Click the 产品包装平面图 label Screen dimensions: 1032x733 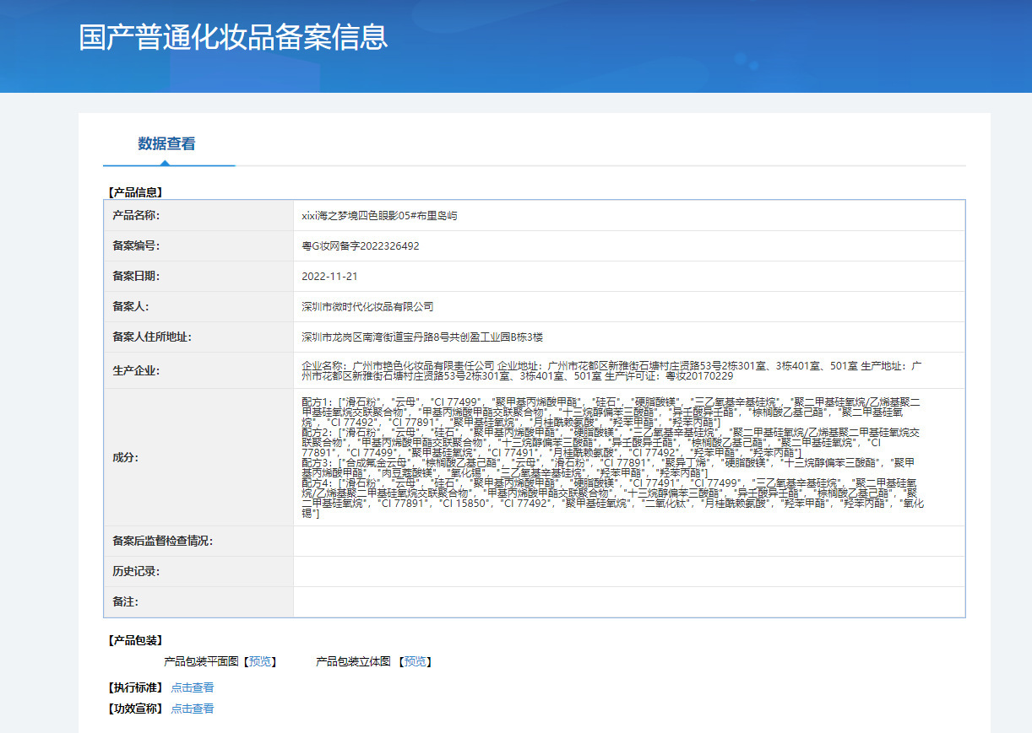point(202,661)
